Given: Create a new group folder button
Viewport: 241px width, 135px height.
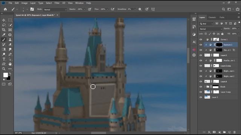Looking at the screenshot, I should tap(224, 132).
